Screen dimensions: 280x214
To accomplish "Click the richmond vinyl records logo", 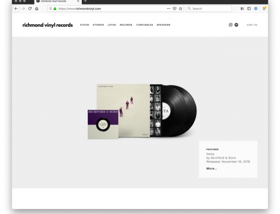I will (x=48, y=25).
